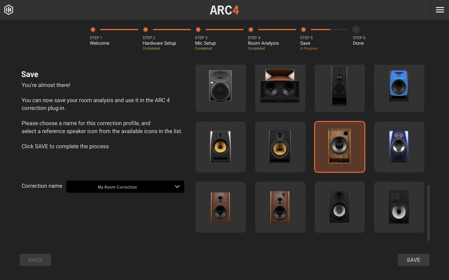Pick the currently highlighted wooden speaker icon
The image size is (449, 280).
coord(339,147)
